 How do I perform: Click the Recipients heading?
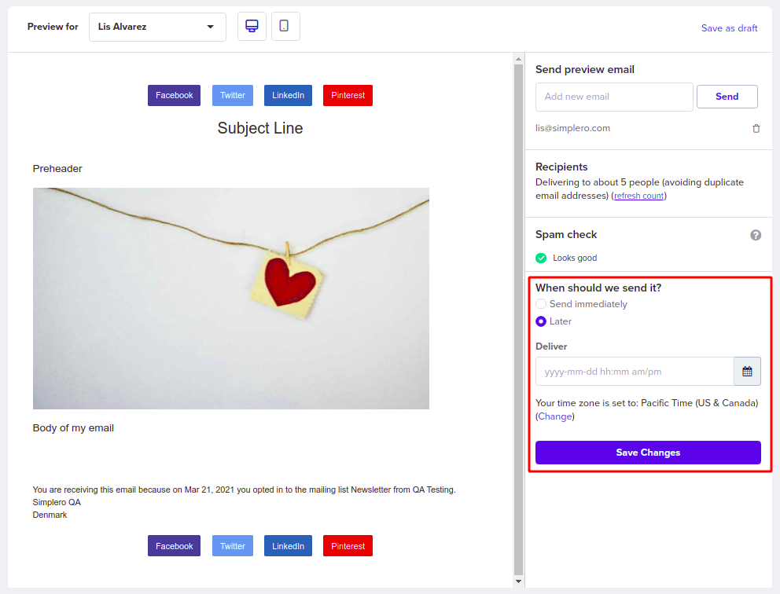click(561, 167)
